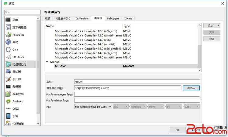
Task: Select Microsoft Visual C++ Compiler 12.0 (amd64_arm)
Action: (88, 36)
